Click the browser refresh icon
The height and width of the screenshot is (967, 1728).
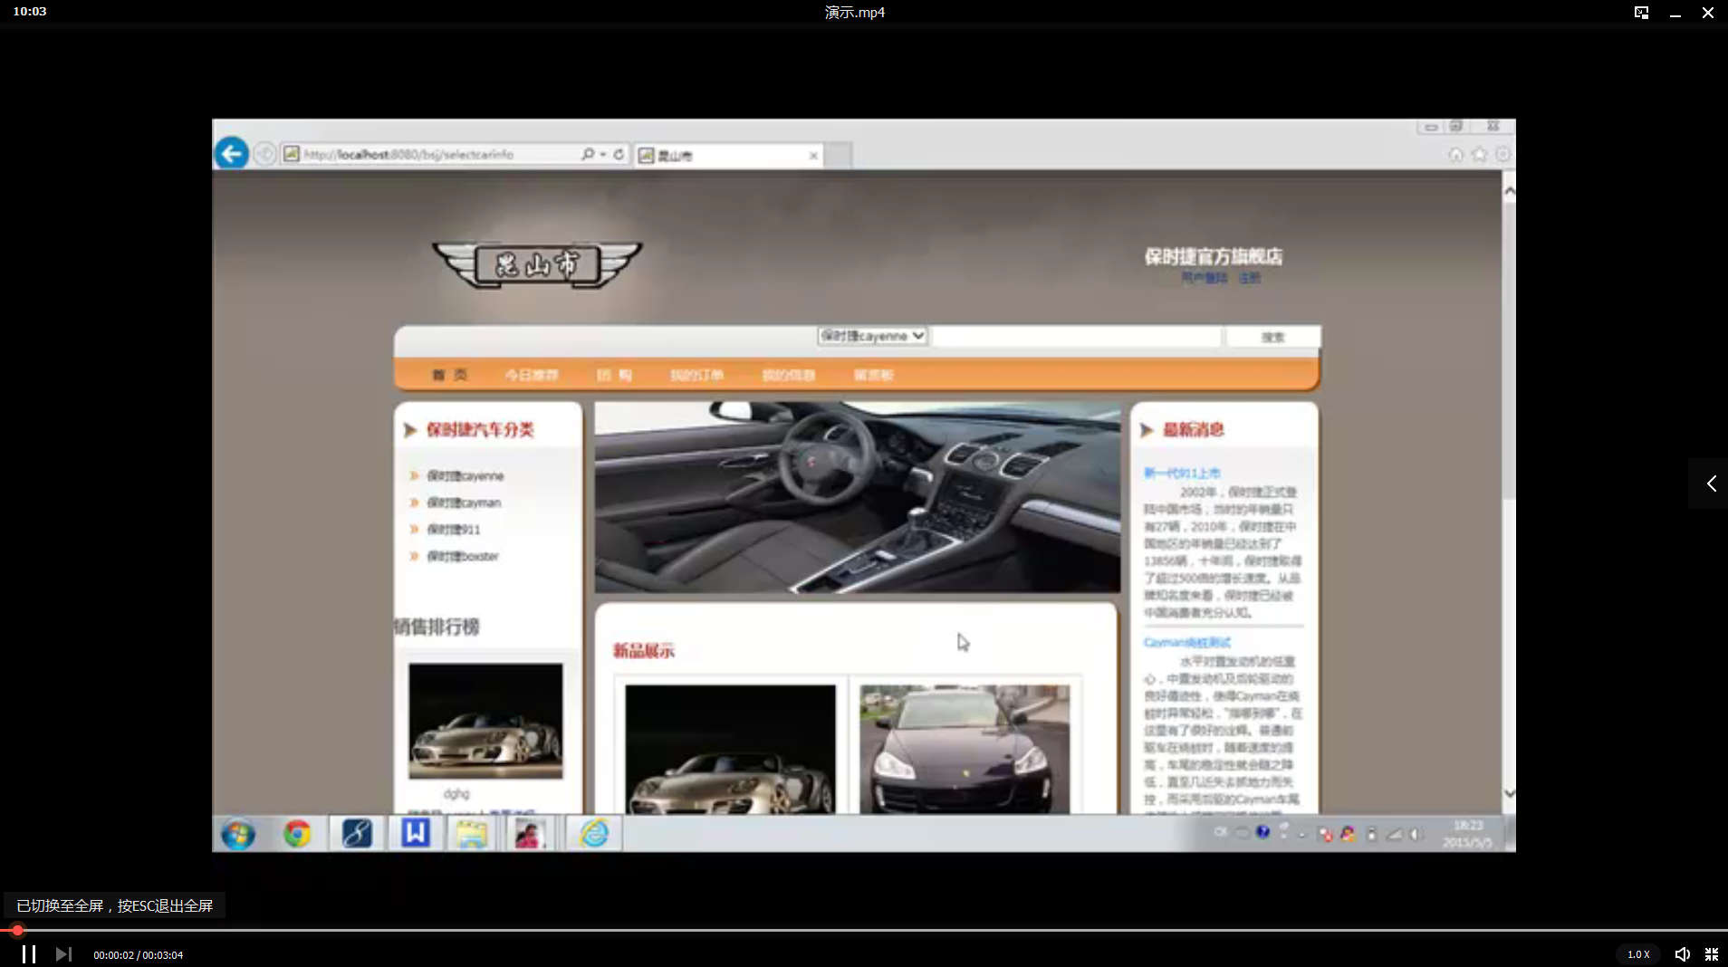[x=619, y=155]
